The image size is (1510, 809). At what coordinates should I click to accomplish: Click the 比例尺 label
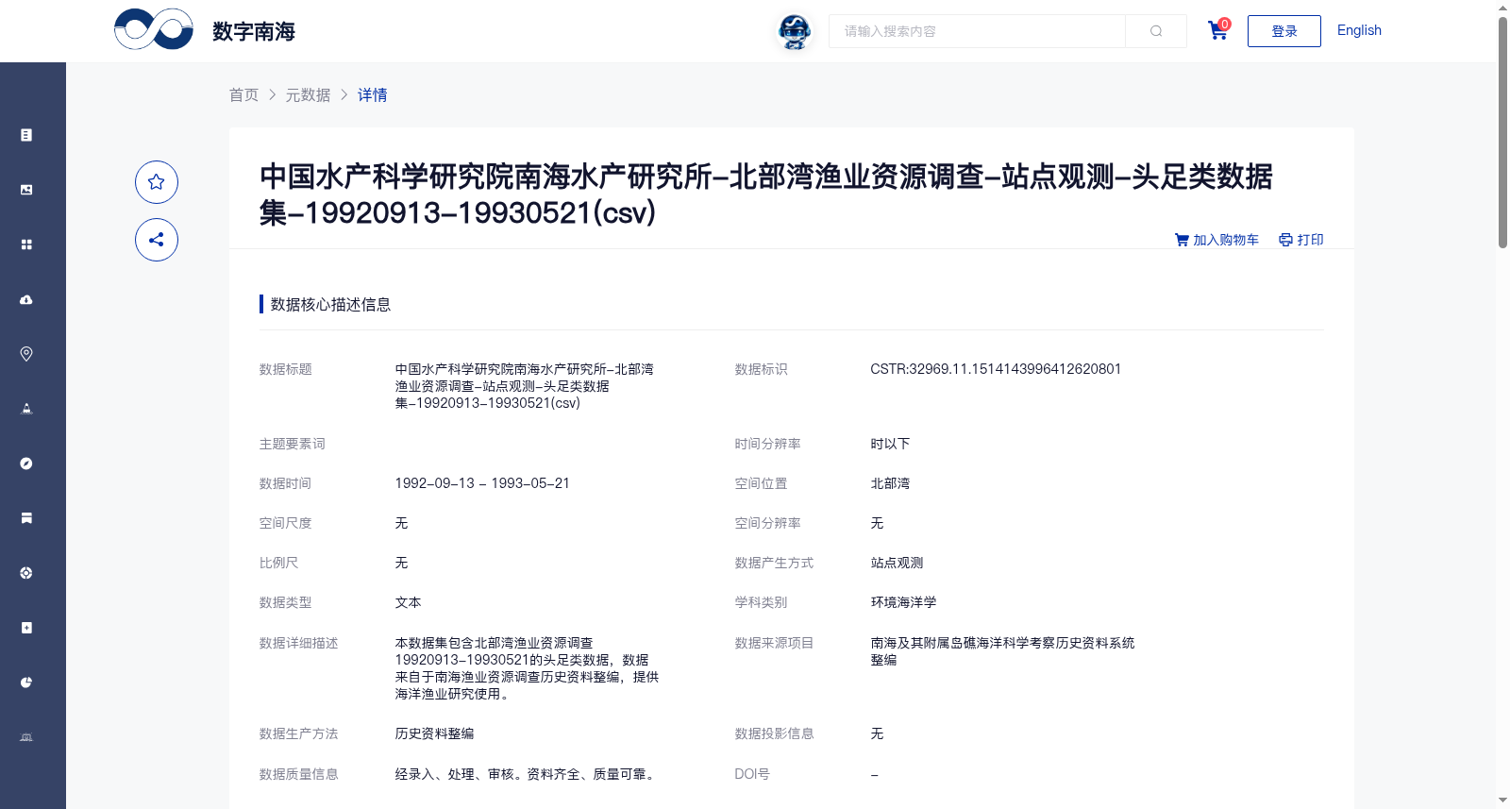point(278,563)
